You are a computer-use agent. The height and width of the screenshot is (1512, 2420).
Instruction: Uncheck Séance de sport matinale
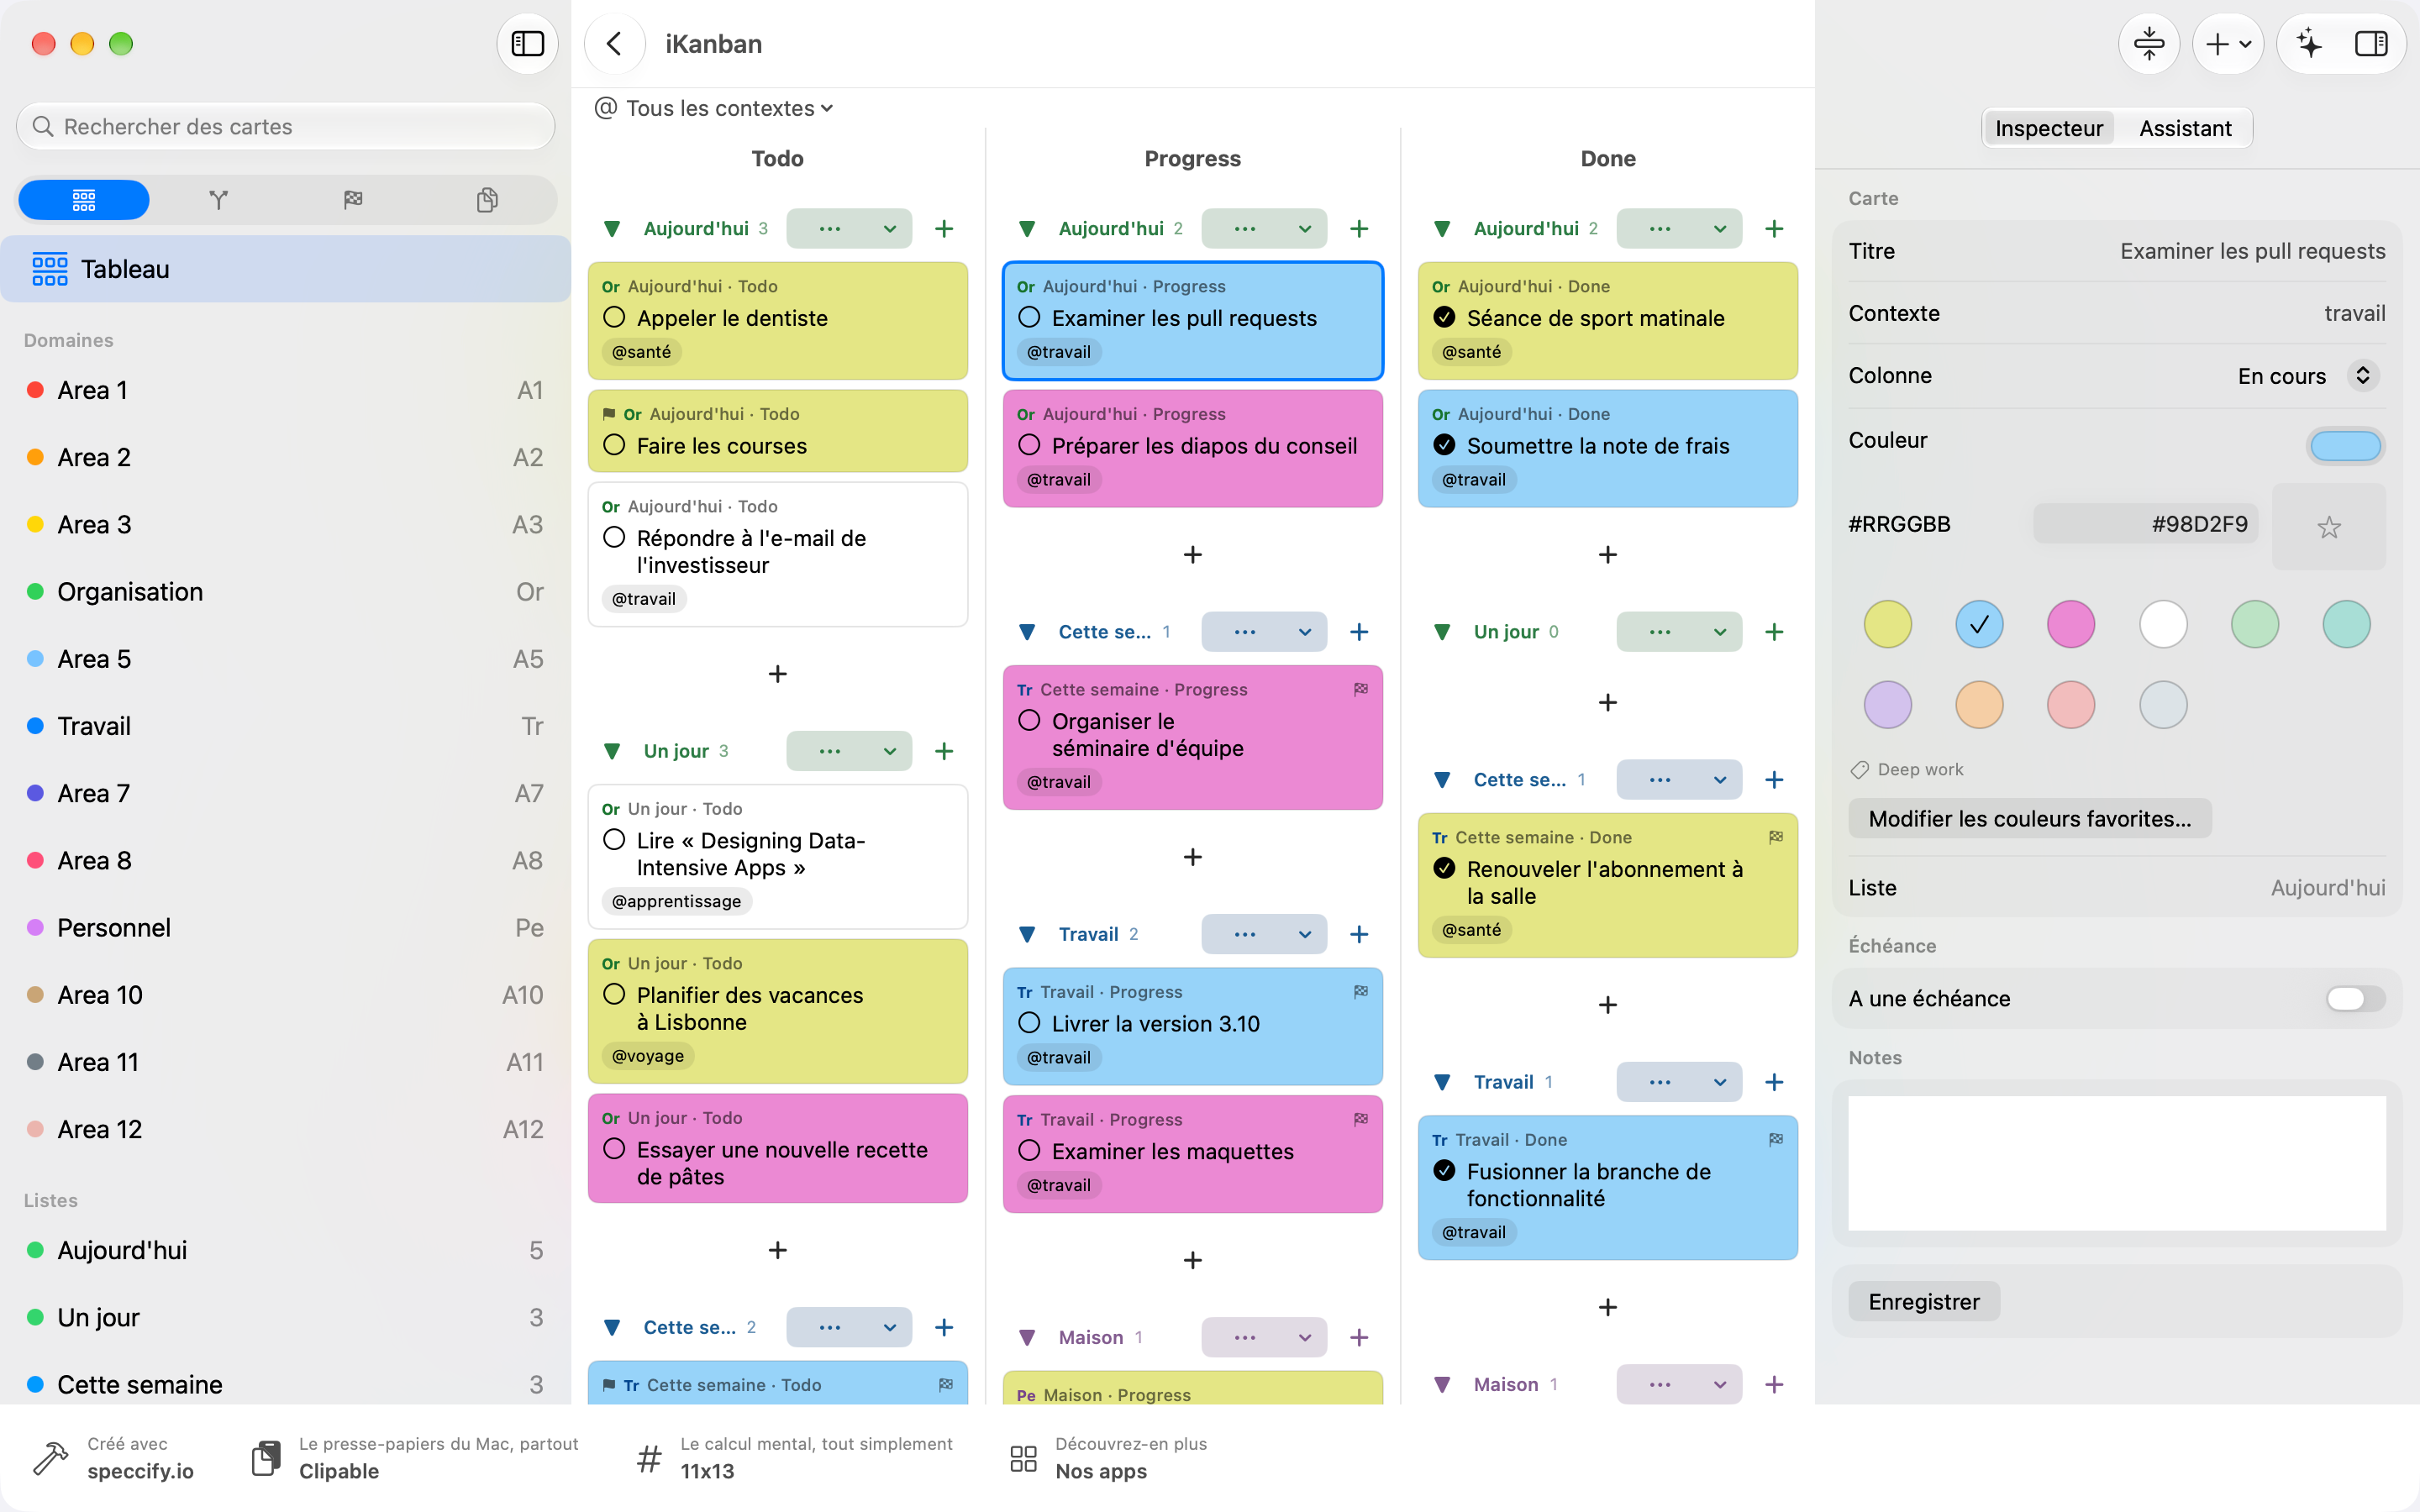pos(1444,317)
